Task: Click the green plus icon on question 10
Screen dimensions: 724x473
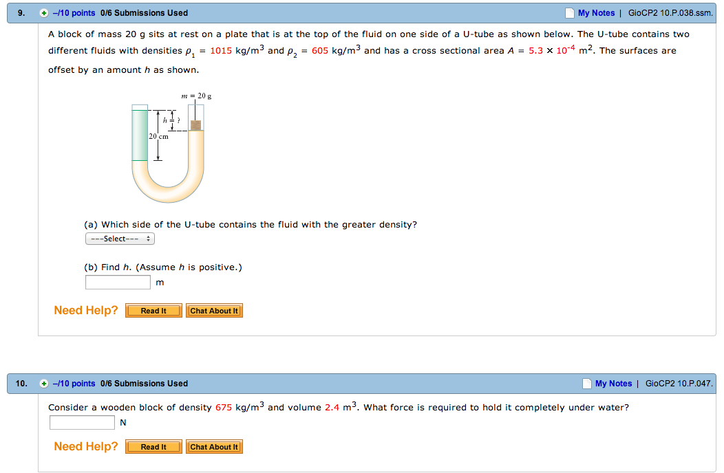Action: (x=44, y=384)
